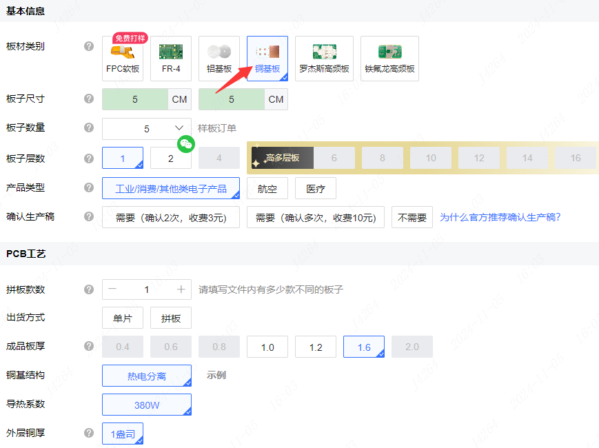The width and height of the screenshot is (599, 448).
Task: Open the 板子数量 quantity dropdown
Action: pyautogui.click(x=146, y=128)
